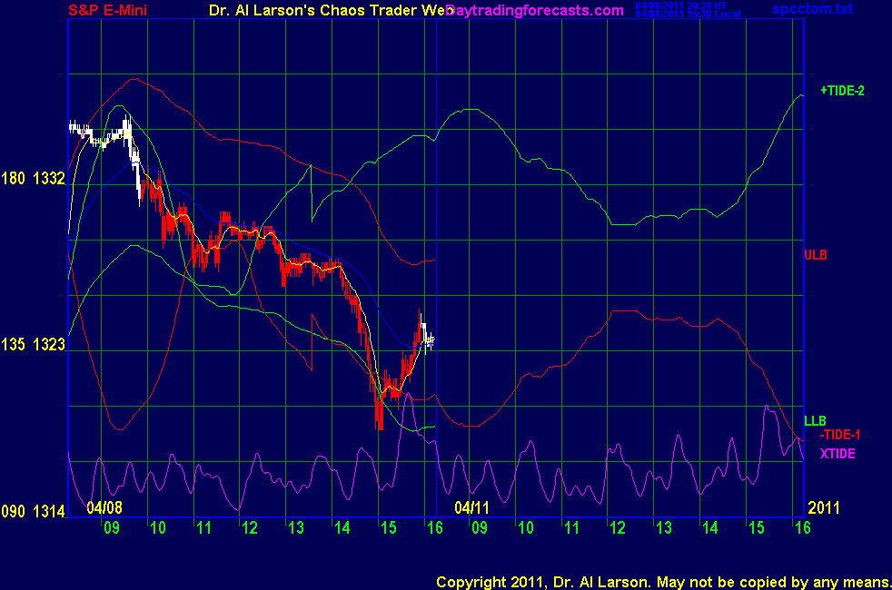The height and width of the screenshot is (590, 892).
Task: Click the 09 hour label for 04/08
Action: tap(112, 528)
